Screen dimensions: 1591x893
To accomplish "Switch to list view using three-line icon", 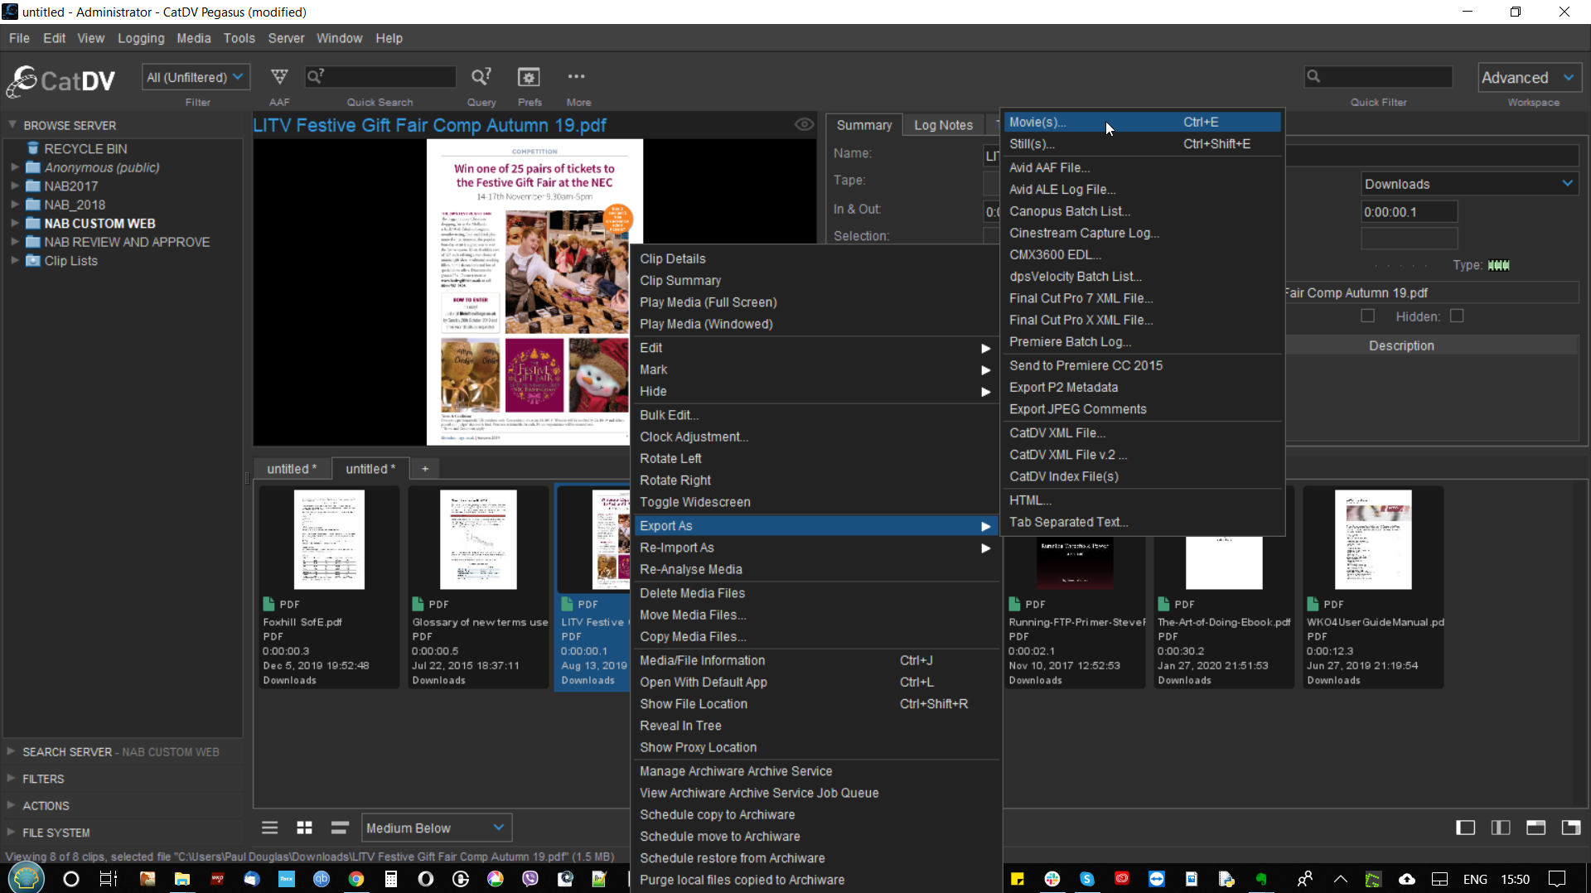I will (270, 828).
